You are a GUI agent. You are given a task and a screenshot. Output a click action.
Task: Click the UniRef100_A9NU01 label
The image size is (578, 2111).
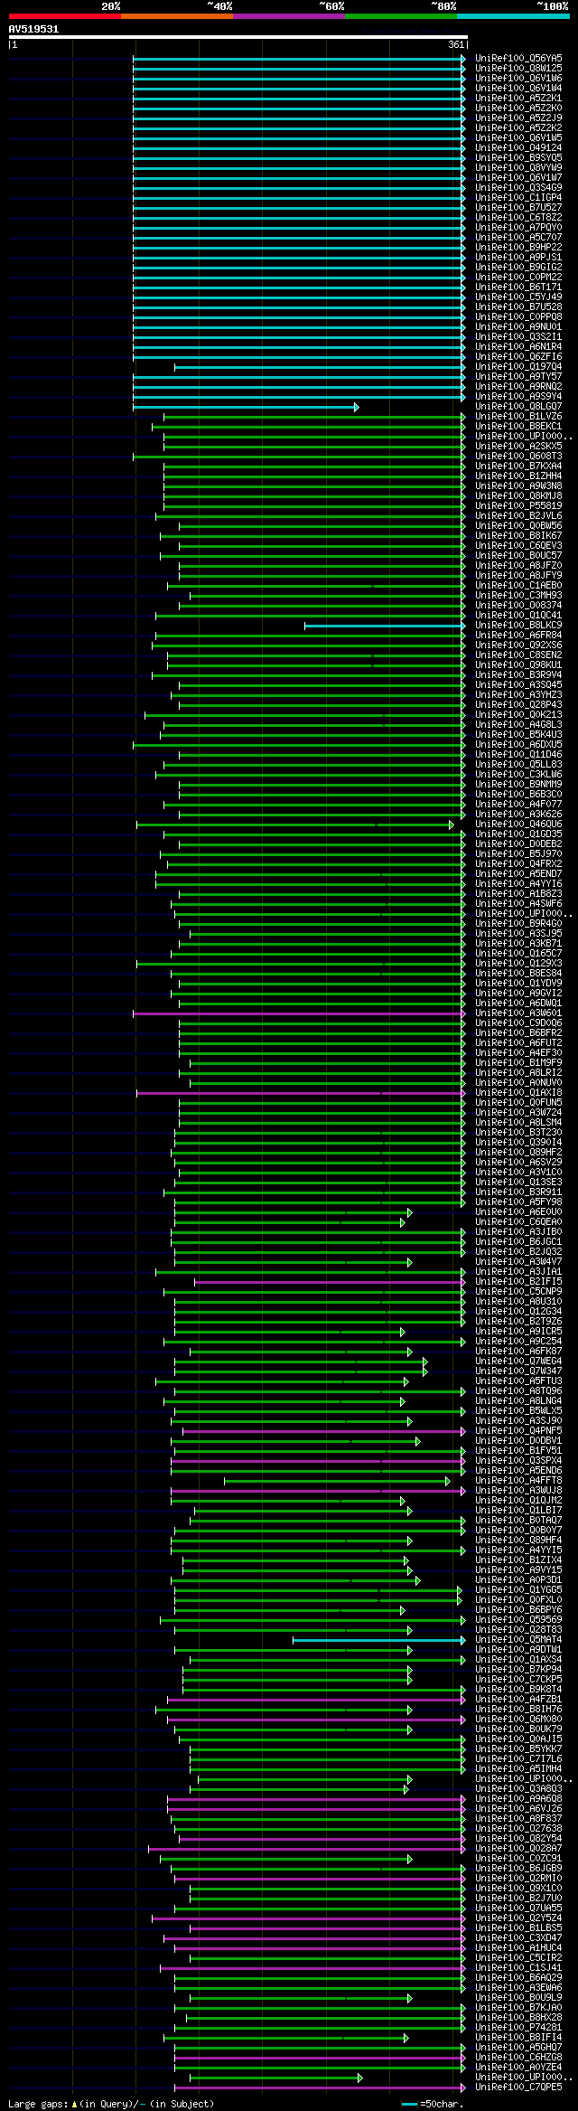click(x=518, y=327)
